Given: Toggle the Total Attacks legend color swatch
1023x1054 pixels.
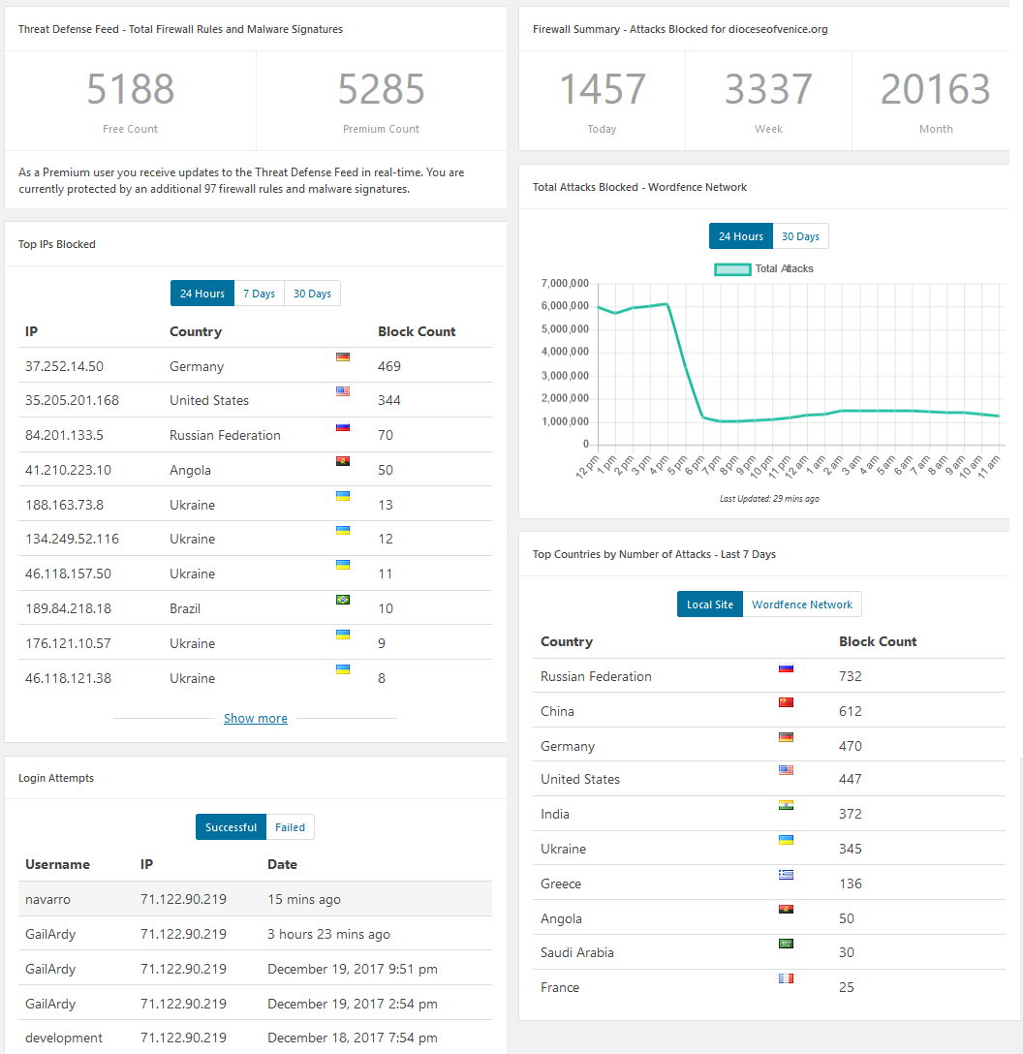Looking at the screenshot, I should (x=732, y=268).
